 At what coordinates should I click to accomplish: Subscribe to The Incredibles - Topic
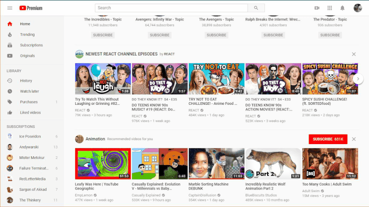(x=103, y=35)
